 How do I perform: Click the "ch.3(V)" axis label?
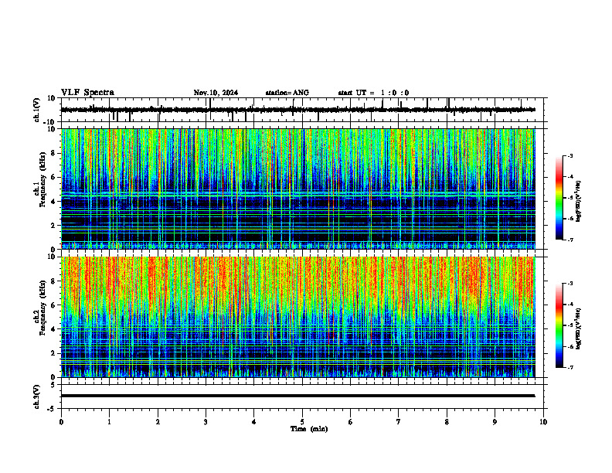[37, 396]
